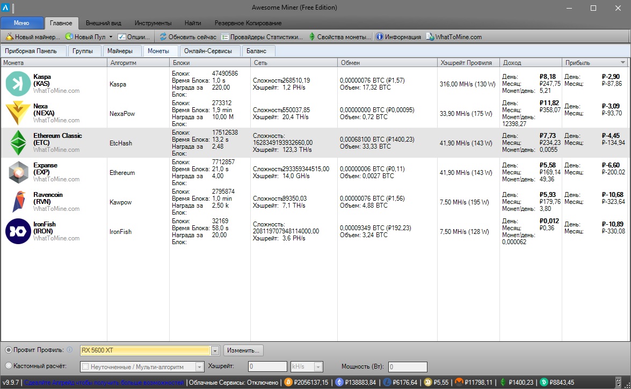Click Облачные Сервисы: Отключено in status bar
Image resolution: width=631 pixels, height=389 pixels.
(234, 383)
